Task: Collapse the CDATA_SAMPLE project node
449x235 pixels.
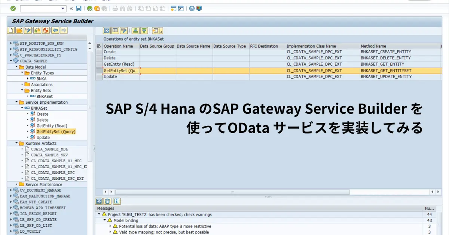Action: click(11, 61)
